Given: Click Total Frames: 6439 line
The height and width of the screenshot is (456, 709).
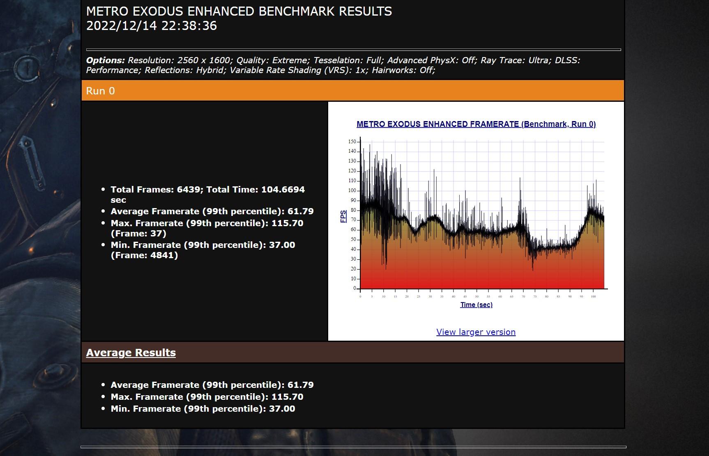Looking at the screenshot, I should click(207, 195).
